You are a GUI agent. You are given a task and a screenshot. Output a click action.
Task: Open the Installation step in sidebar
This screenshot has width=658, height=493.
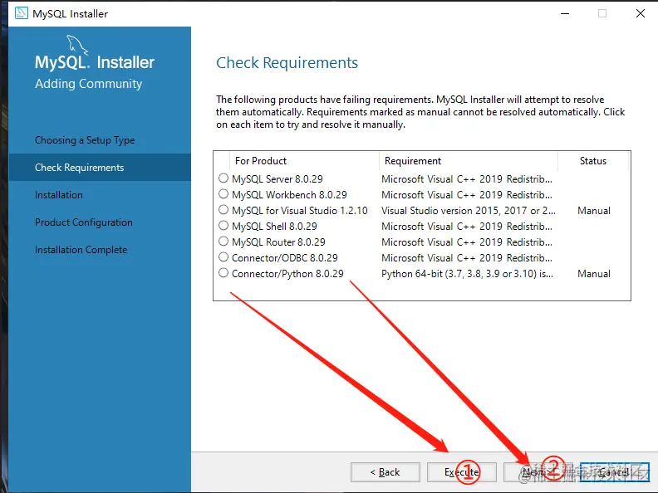(59, 195)
